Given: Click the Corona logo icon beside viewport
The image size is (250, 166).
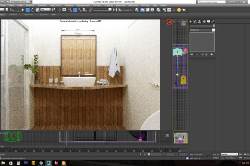Looking at the screenshot, I should pos(169,22).
